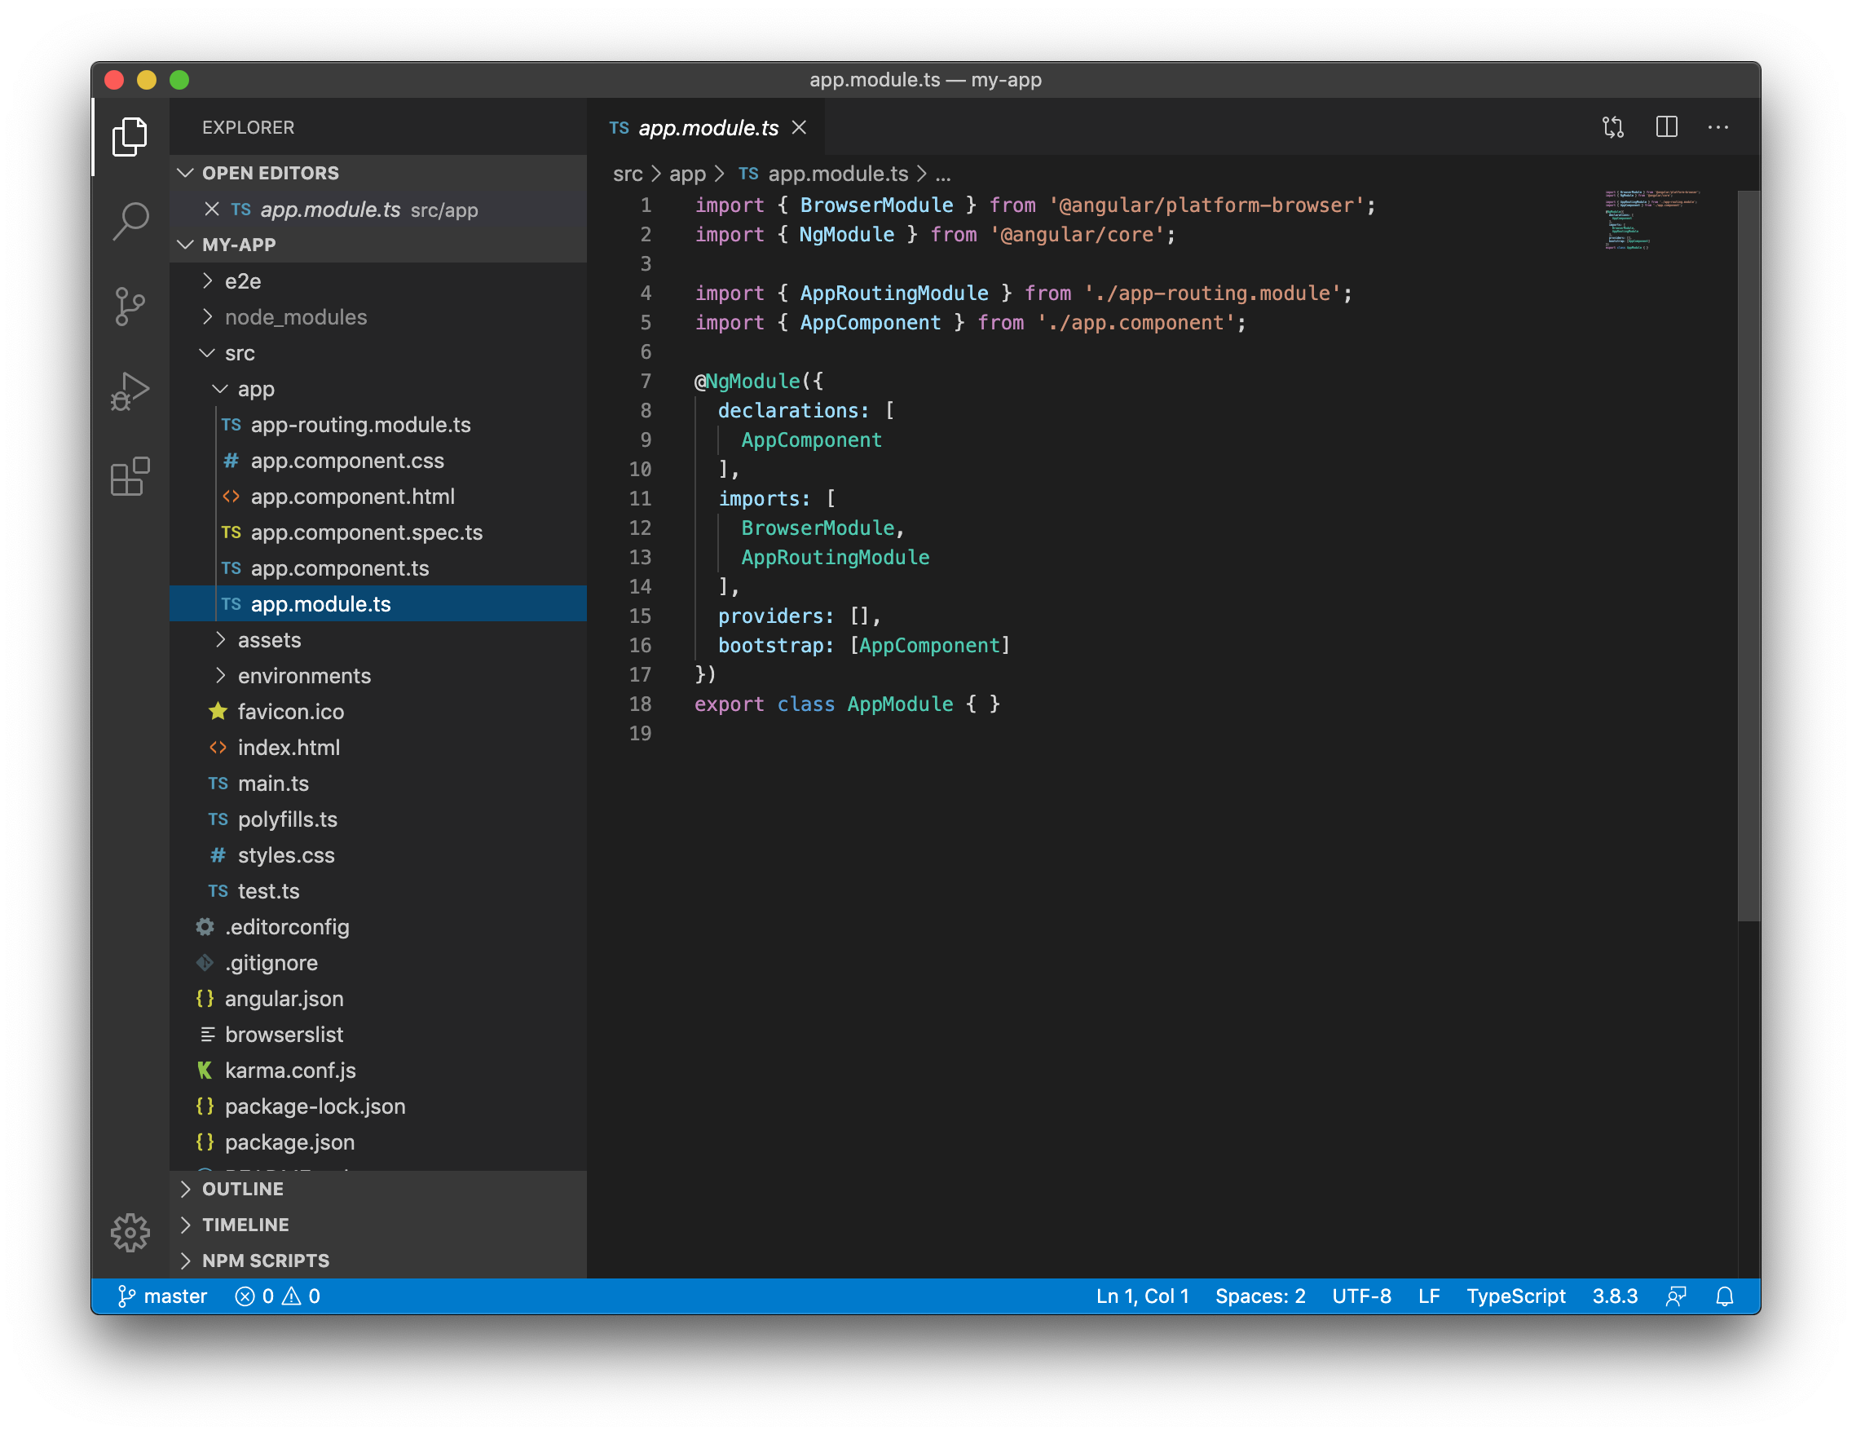The height and width of the screenshot is (1435, 1852).
Task: Open the Extensions view icon
Action: 130,476
